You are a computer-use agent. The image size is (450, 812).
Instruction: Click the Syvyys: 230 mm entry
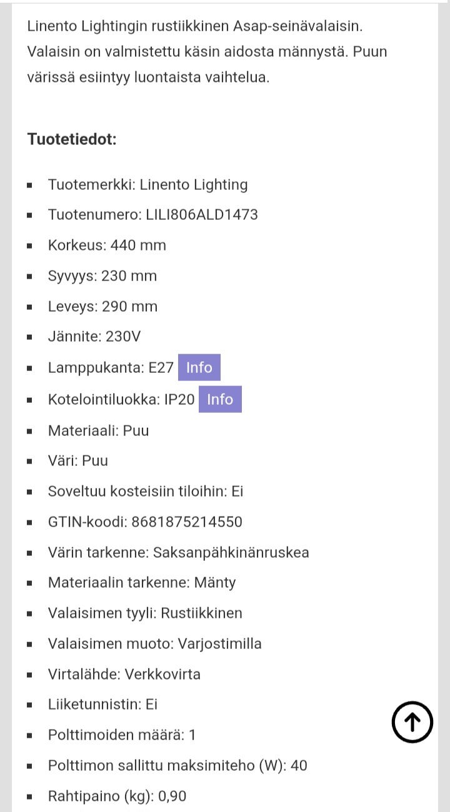click(102, 276)
